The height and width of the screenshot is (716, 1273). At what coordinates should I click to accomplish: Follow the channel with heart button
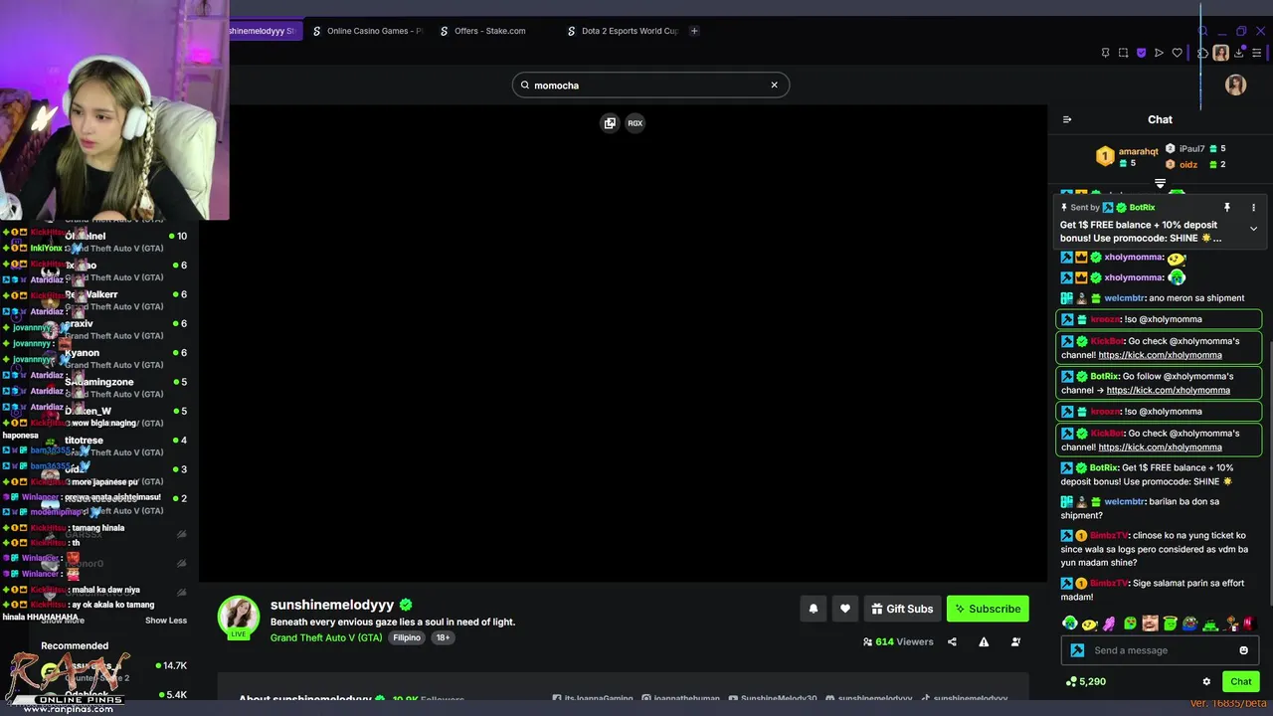[844, 609]
